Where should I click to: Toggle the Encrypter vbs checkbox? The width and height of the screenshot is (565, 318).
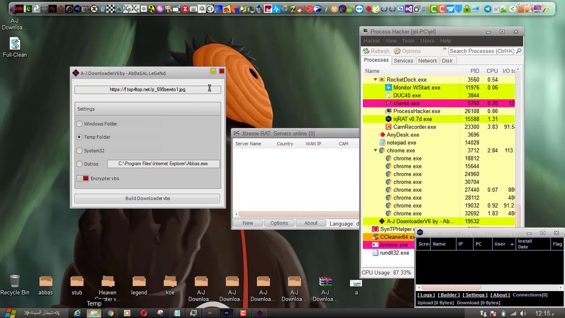83,178
